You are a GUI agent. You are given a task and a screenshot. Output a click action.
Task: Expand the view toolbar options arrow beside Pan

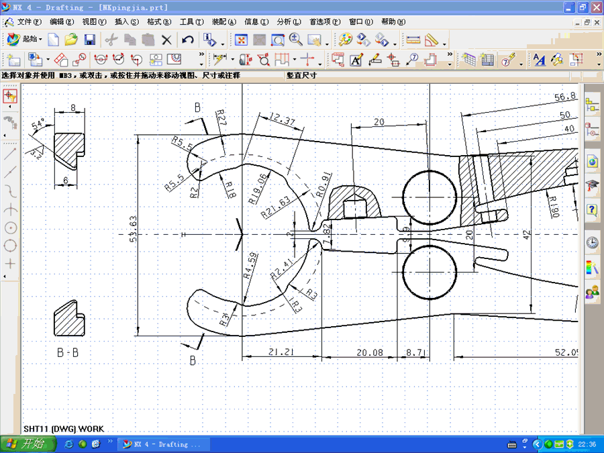(327, 44)
